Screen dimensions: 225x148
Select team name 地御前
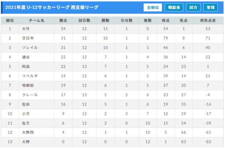pyautogui.click(x=28, y=85)
